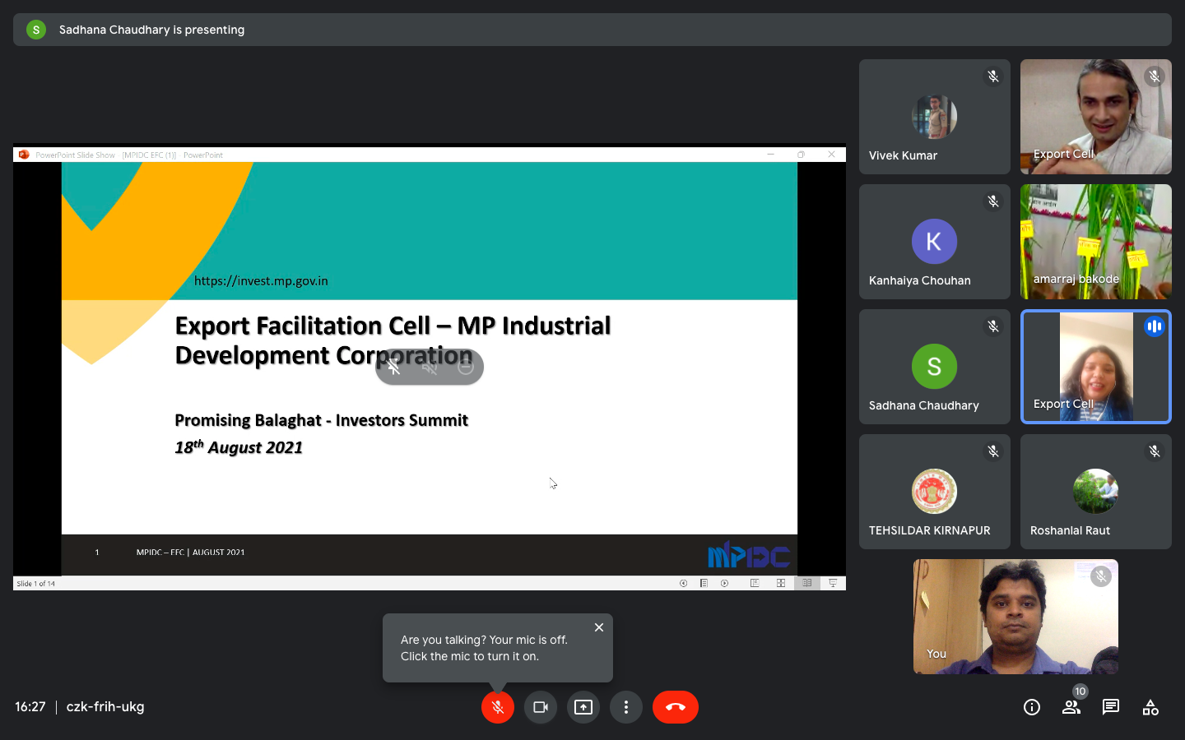
Task: Click the muted mic icon on your video tile
Action: coord(1101,576)
